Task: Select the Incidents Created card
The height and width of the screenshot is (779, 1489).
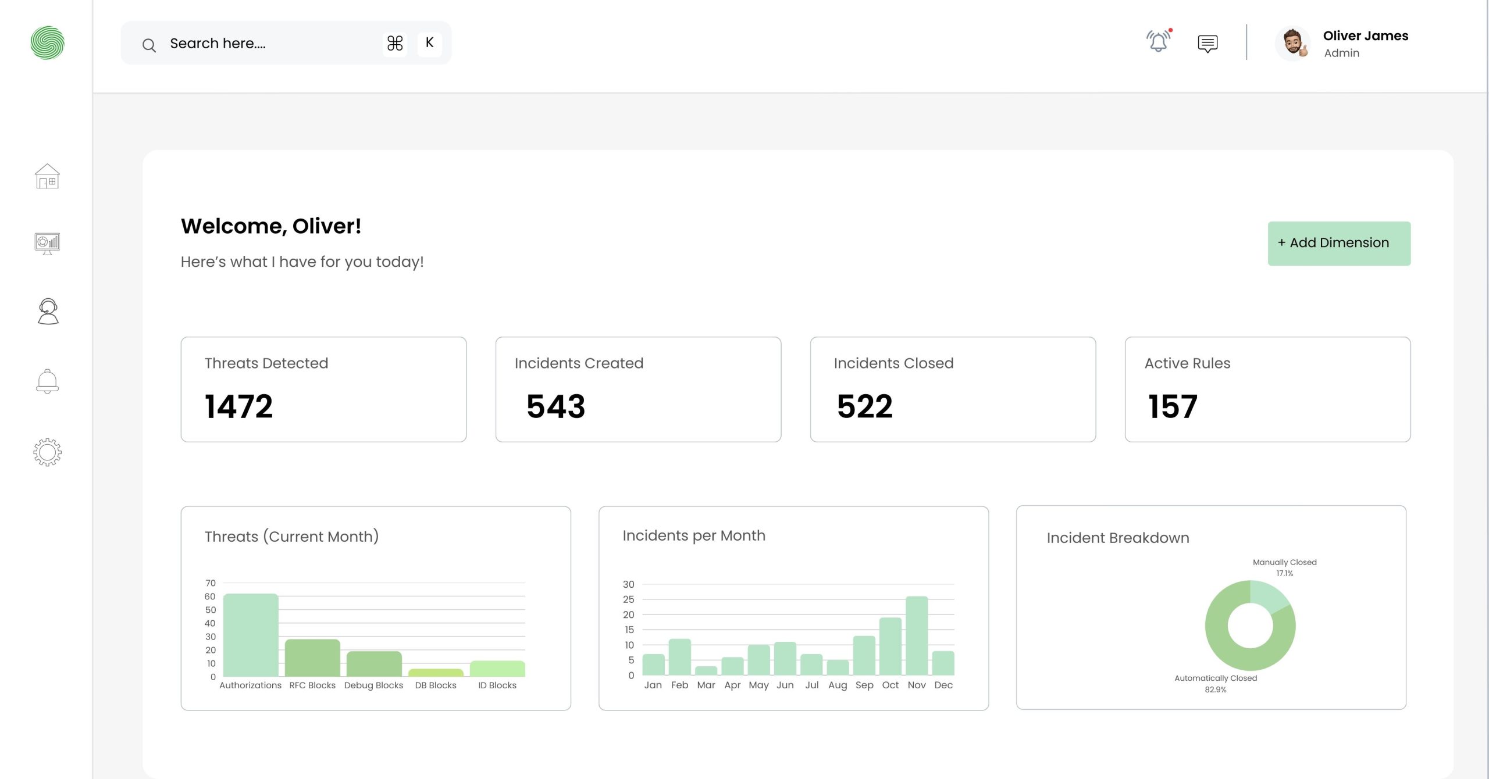Action: [x=638, y=389]
